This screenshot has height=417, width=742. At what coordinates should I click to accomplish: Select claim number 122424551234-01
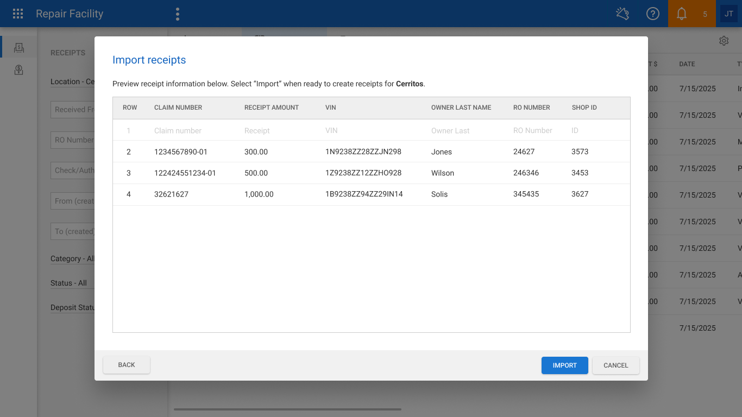(x=185, y=173)
